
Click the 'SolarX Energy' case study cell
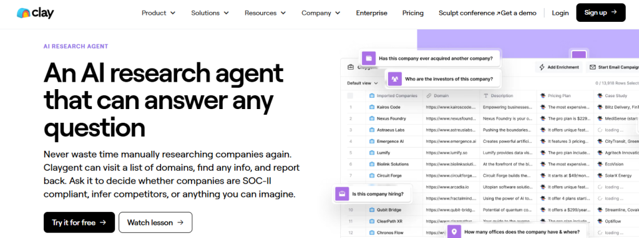tap(617, 175)
